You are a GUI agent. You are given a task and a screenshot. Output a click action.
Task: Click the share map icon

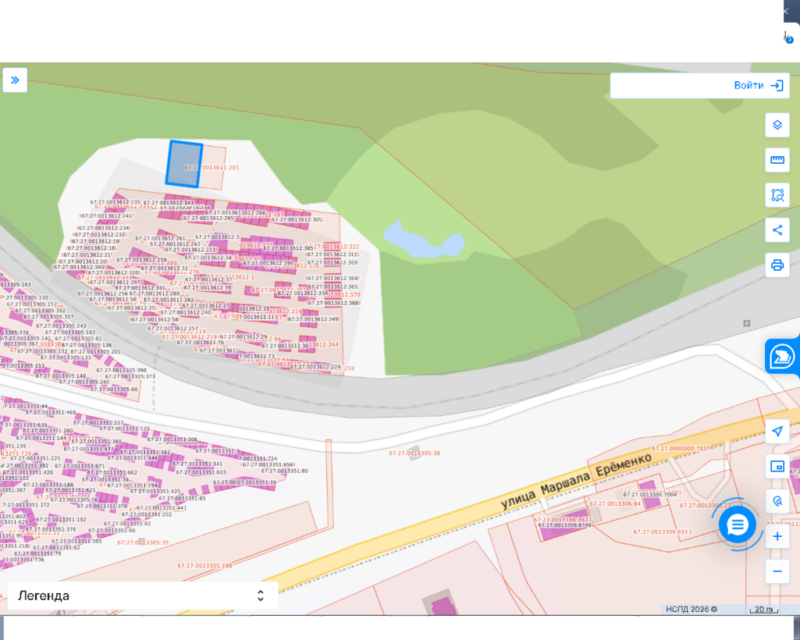(x=777, y=229)
